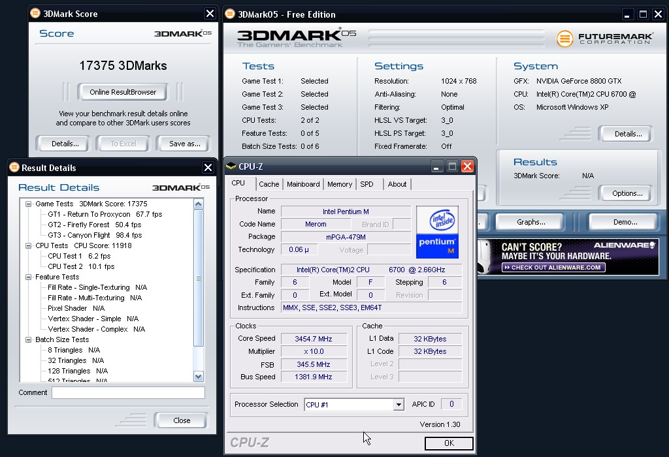Select Vertex Shader - Simple row
The image size is (669, 457).
point(93,319)
